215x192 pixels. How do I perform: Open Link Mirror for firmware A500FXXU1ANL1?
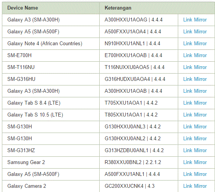coord(195,174)
